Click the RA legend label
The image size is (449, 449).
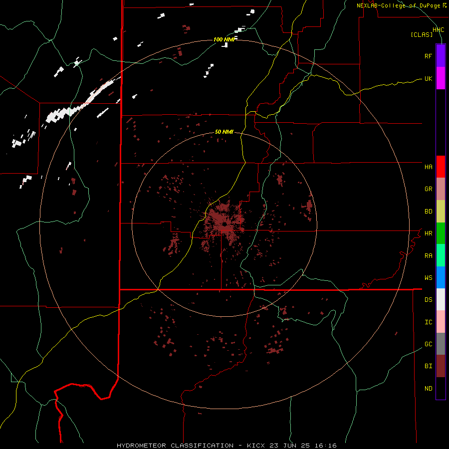(x=428, y=256)
